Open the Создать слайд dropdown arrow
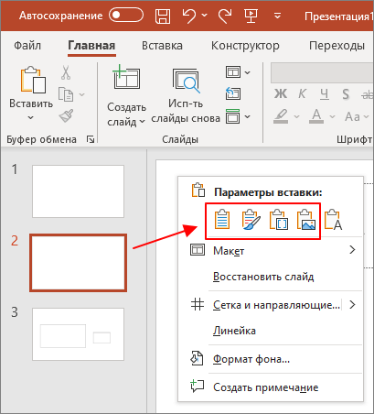The width and height of the screenshot is (374, 414). (x=142, y=122)
